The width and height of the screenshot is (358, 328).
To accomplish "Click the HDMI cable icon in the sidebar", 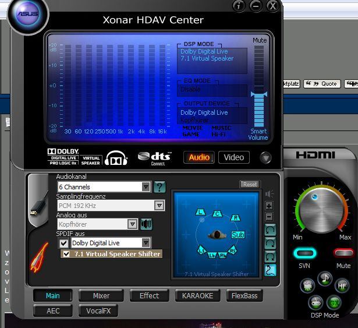I will 39,204.
